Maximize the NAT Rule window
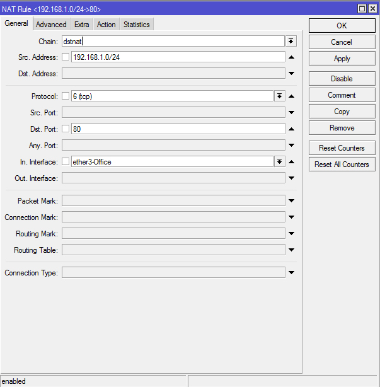The height and width of the screenshot is (387, 380). coord(362,9)
